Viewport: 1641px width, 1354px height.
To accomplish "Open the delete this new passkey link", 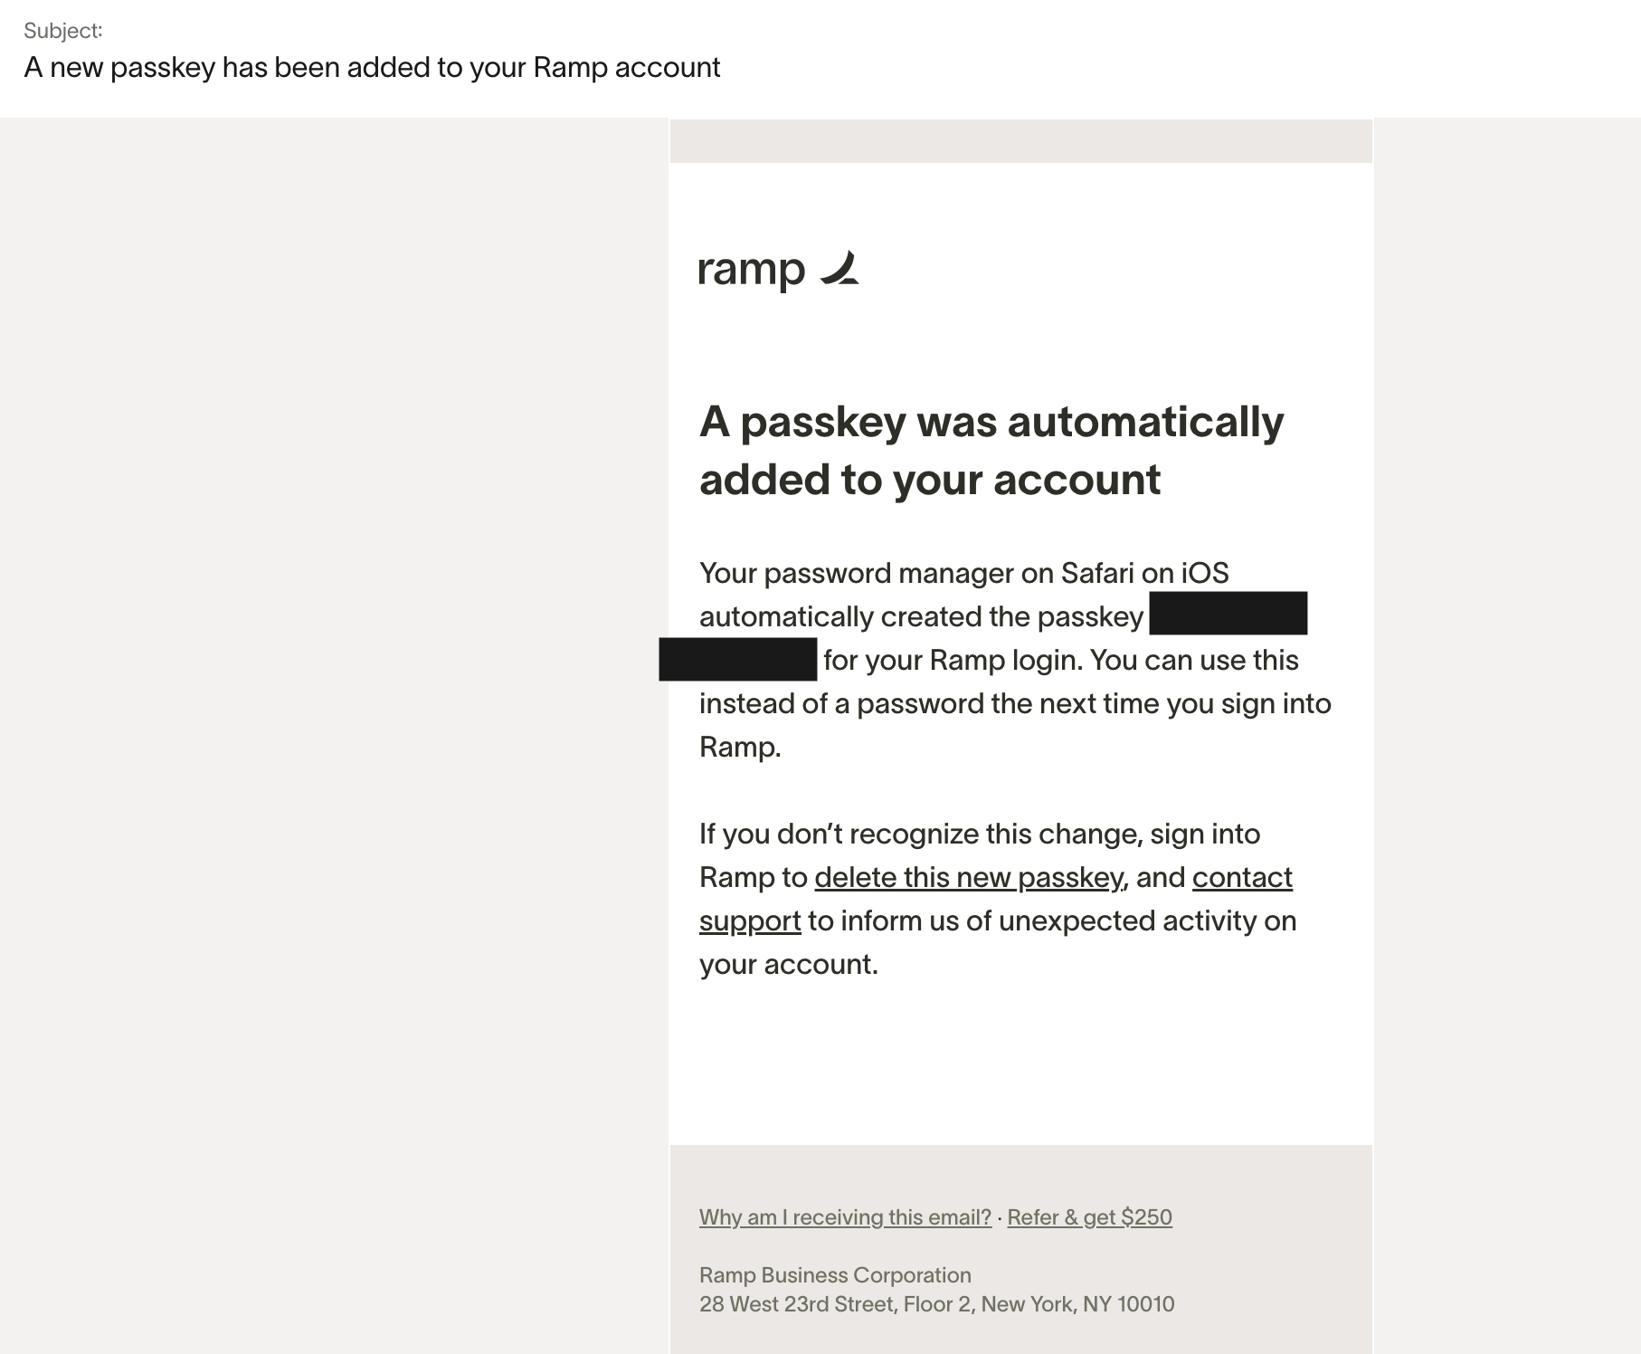I will click(971, 877).
